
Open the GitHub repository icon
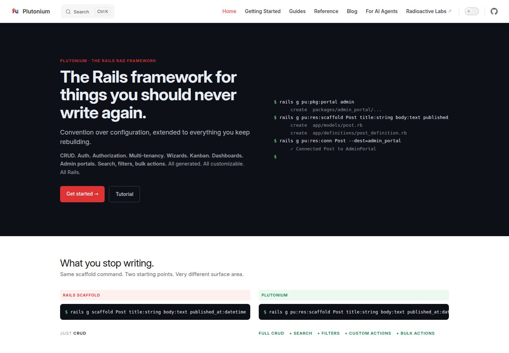pyautogui.click(x=494, y=11)
